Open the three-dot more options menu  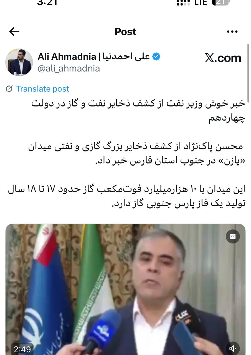click(232, 32)
